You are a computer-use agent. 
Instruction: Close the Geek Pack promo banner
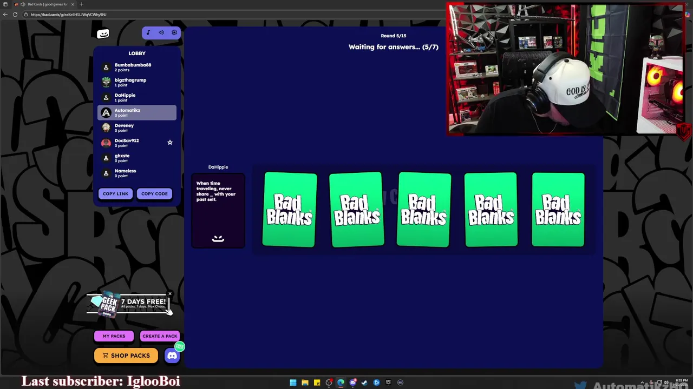(169, 294)
